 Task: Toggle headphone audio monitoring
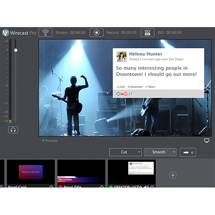pos(13,130)
